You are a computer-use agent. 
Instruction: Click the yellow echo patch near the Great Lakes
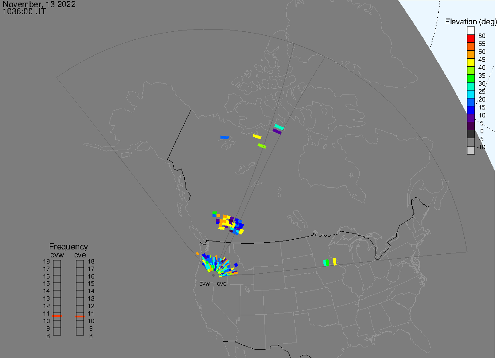[x=334, y=262]
